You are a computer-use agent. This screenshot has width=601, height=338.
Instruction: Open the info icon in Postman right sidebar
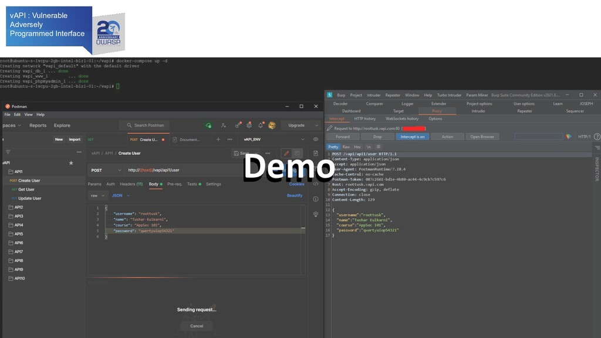(x=315, y=200)
